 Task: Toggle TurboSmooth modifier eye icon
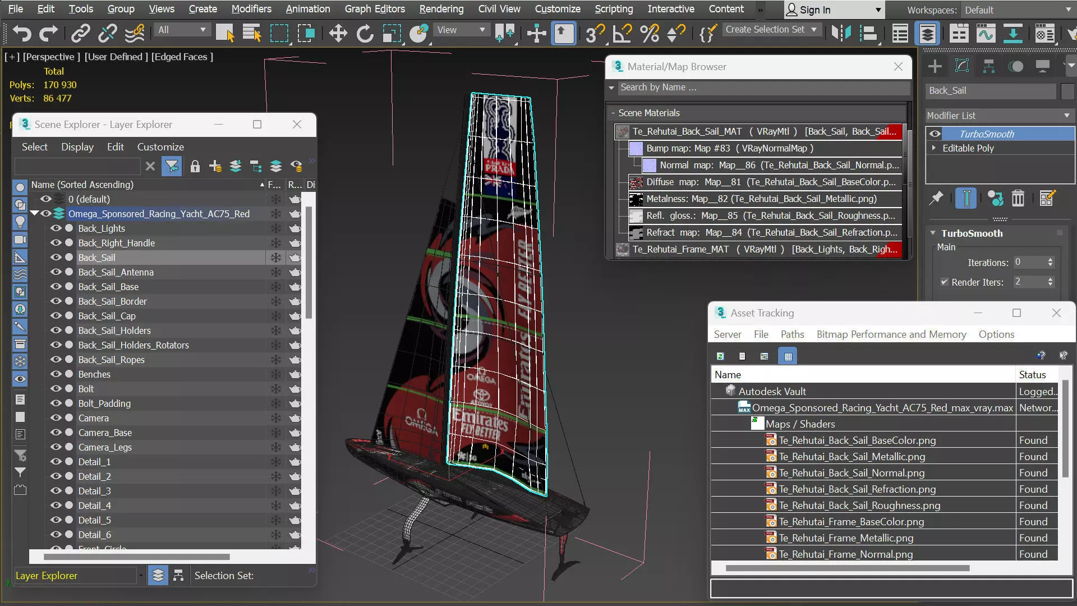935,134
